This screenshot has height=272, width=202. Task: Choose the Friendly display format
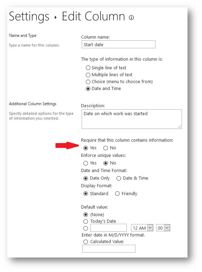coord(117,194)
